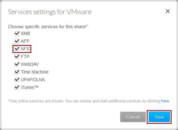The image size is (178, 130).
Task: Uncheck the Time Machine checkbox
Action: (17, 72)
